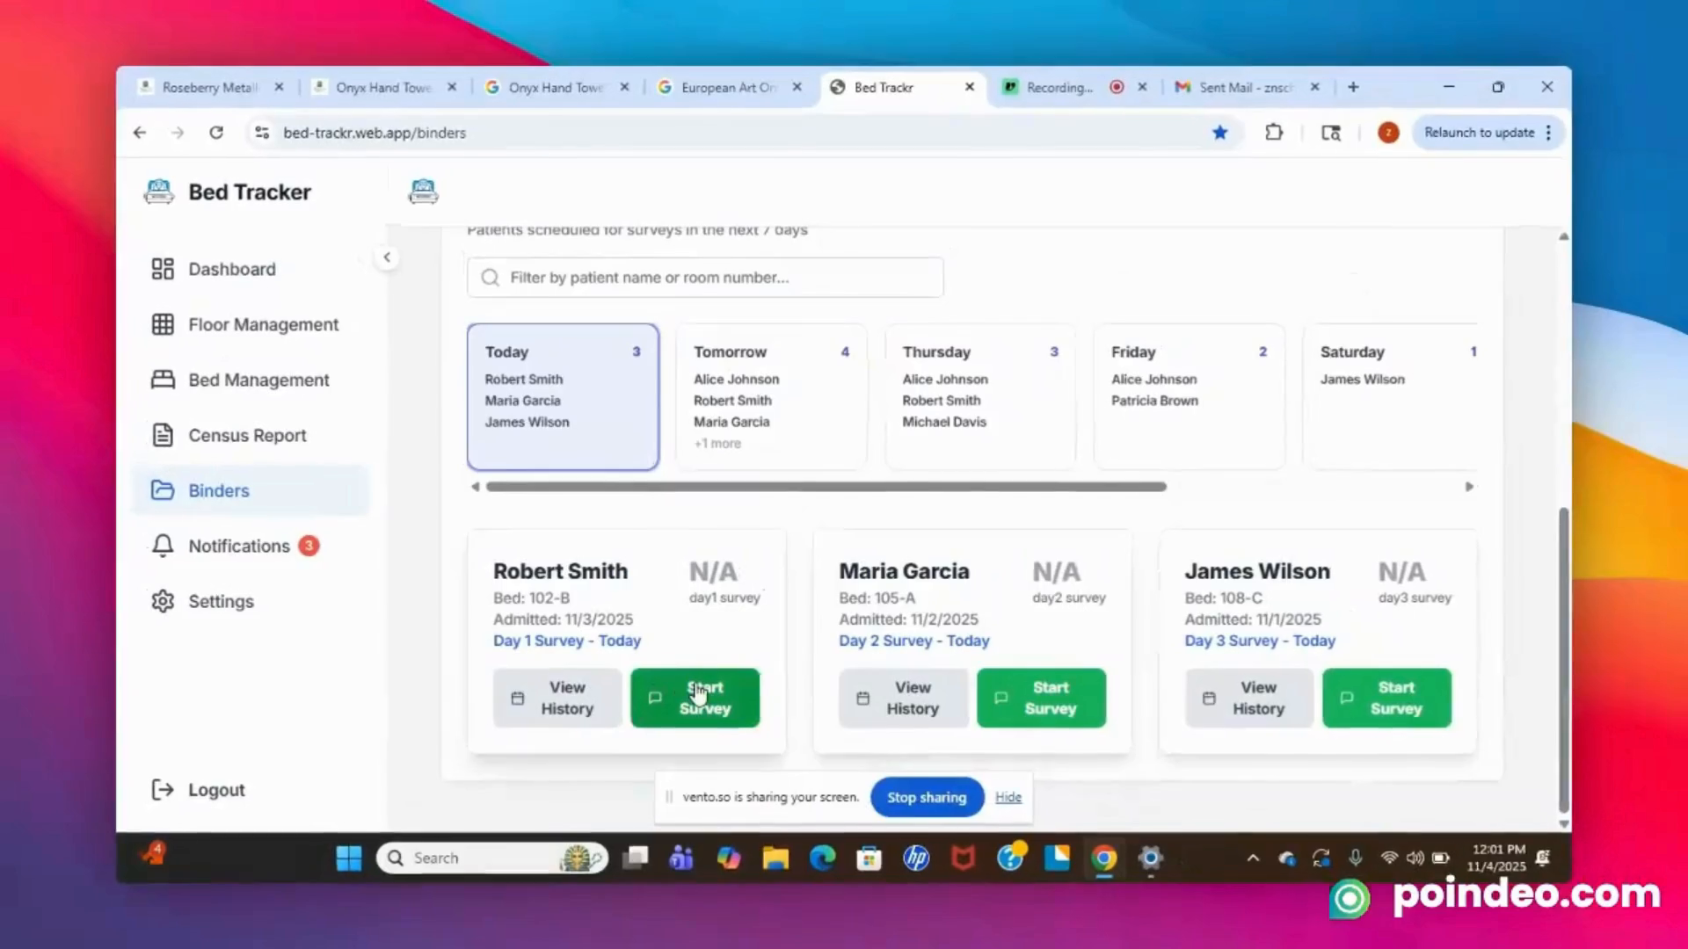Open Bed Management via its bed icon

pyautogui.click(x=163, y=380)
